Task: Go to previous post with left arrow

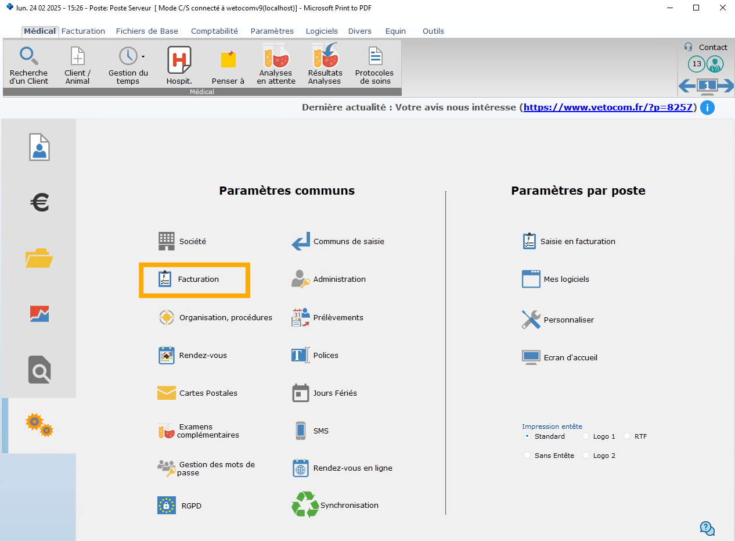Action: (687, 86)
